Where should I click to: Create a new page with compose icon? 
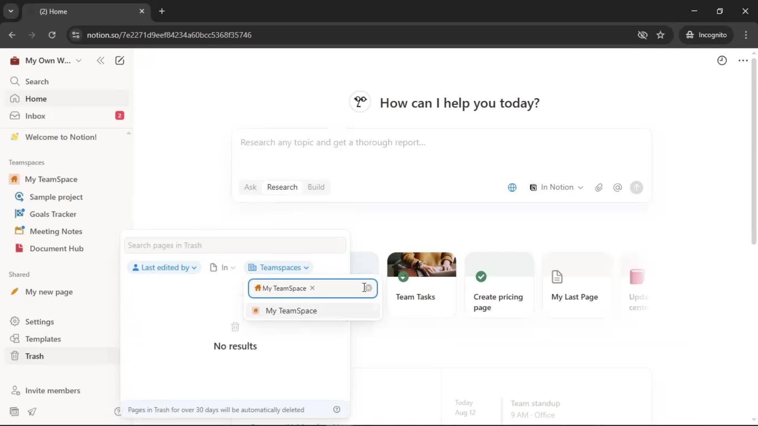pyautogui.click(x=119, y=60)
